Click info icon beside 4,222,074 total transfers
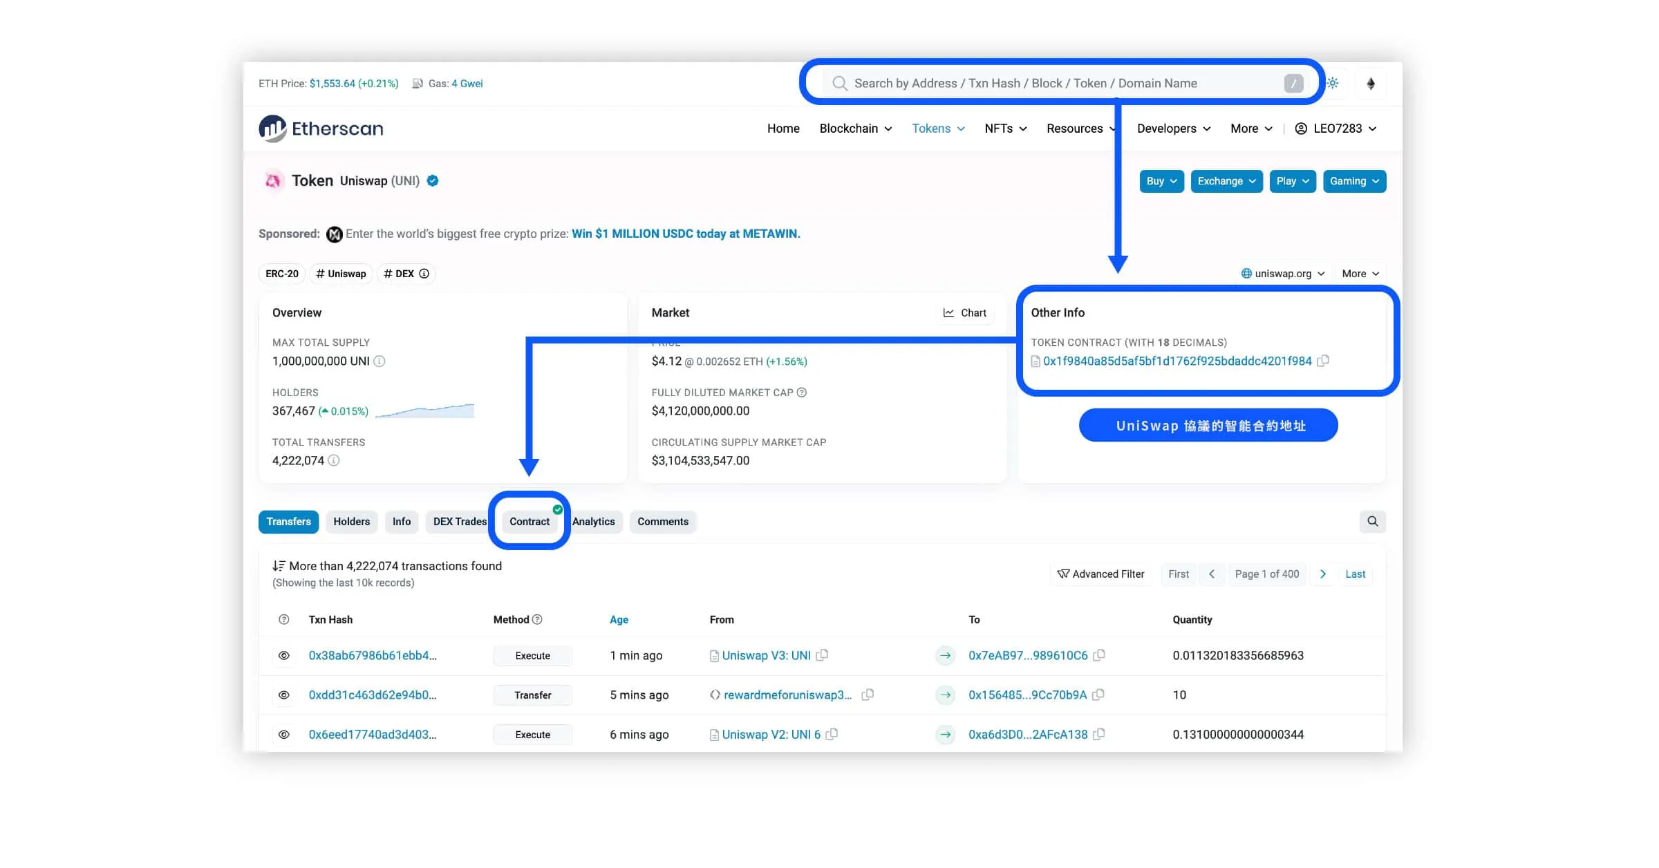Screen dimensions: 1659x868 click(334, 460)
